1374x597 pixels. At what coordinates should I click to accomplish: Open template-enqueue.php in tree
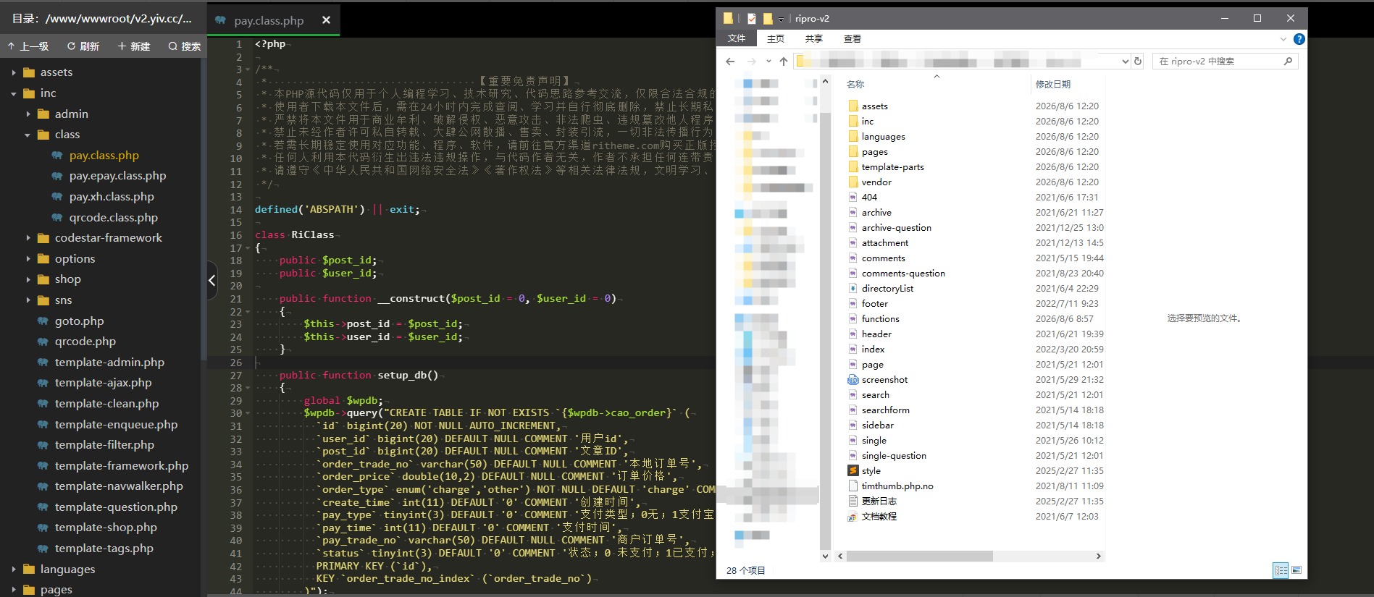click(116, 425)
